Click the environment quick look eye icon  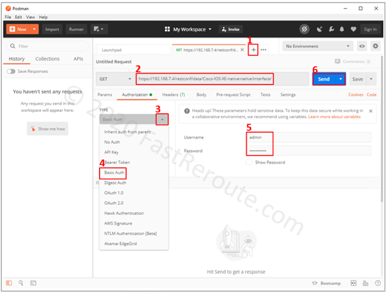tap(361, 46)
